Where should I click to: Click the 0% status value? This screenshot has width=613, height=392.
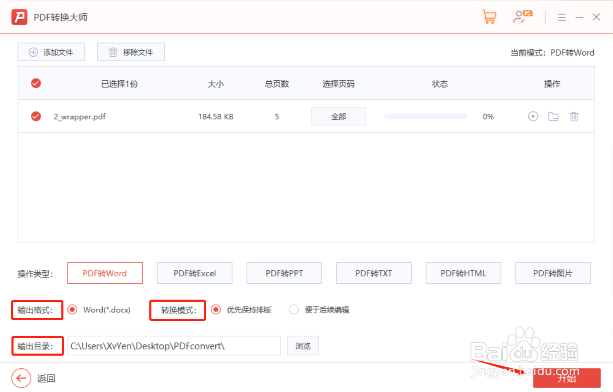[x=488, y=116]
